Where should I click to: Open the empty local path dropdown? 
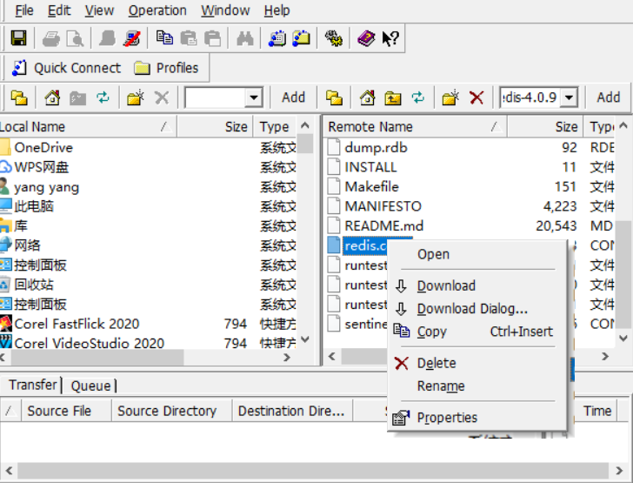click(254, 97)
